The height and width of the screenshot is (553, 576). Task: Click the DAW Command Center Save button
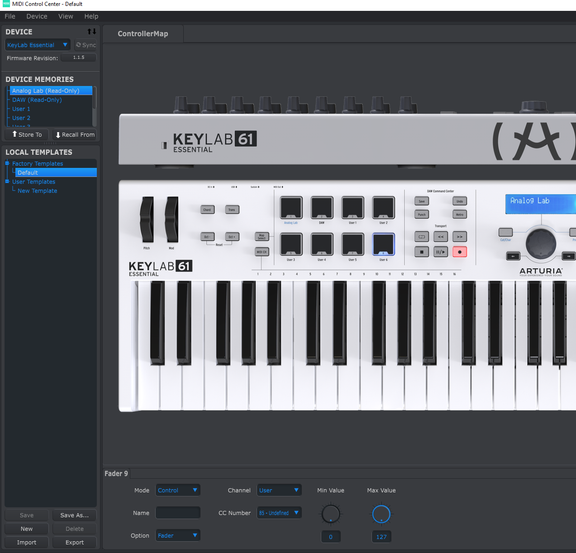point(422,201)
